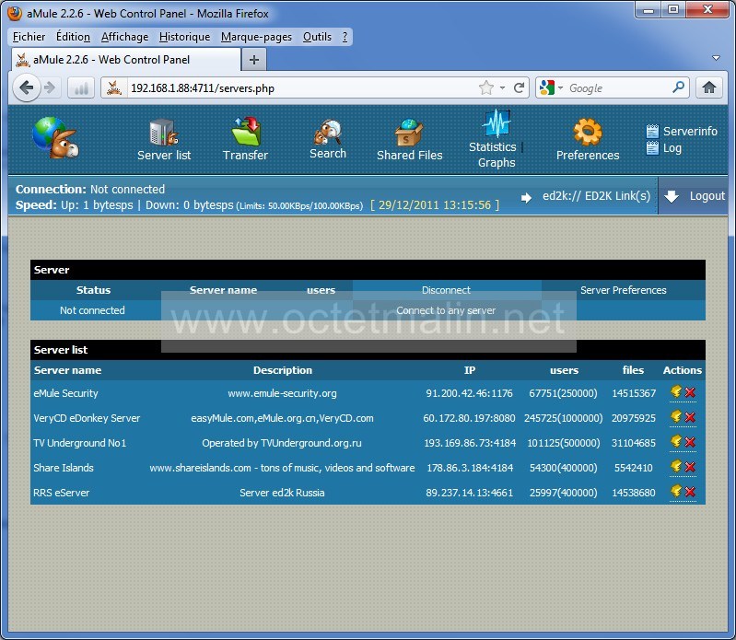Select Share Islands server name

point(64,468)
